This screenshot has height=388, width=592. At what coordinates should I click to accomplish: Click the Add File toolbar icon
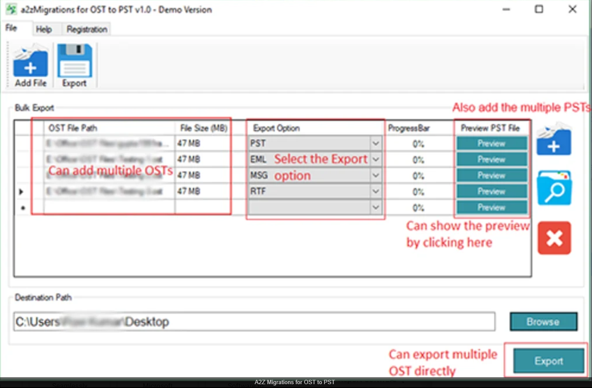coord(31,66)
